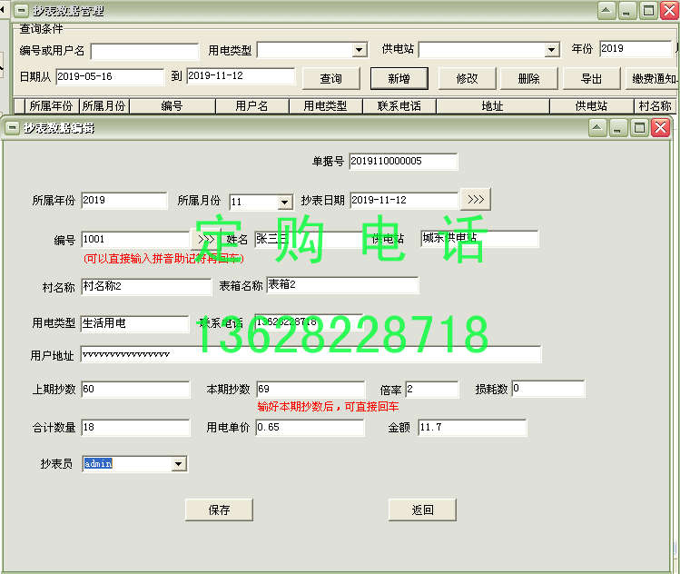Click the 日期从 start date field
The image size is (680, 574).
pos(110,77)
